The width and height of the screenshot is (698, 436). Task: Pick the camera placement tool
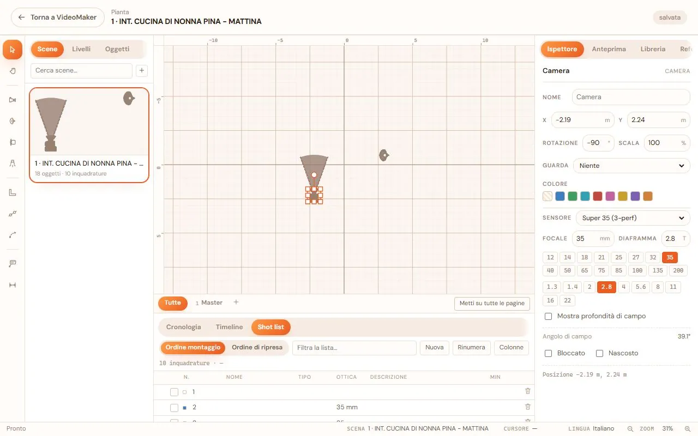point(13,100)
